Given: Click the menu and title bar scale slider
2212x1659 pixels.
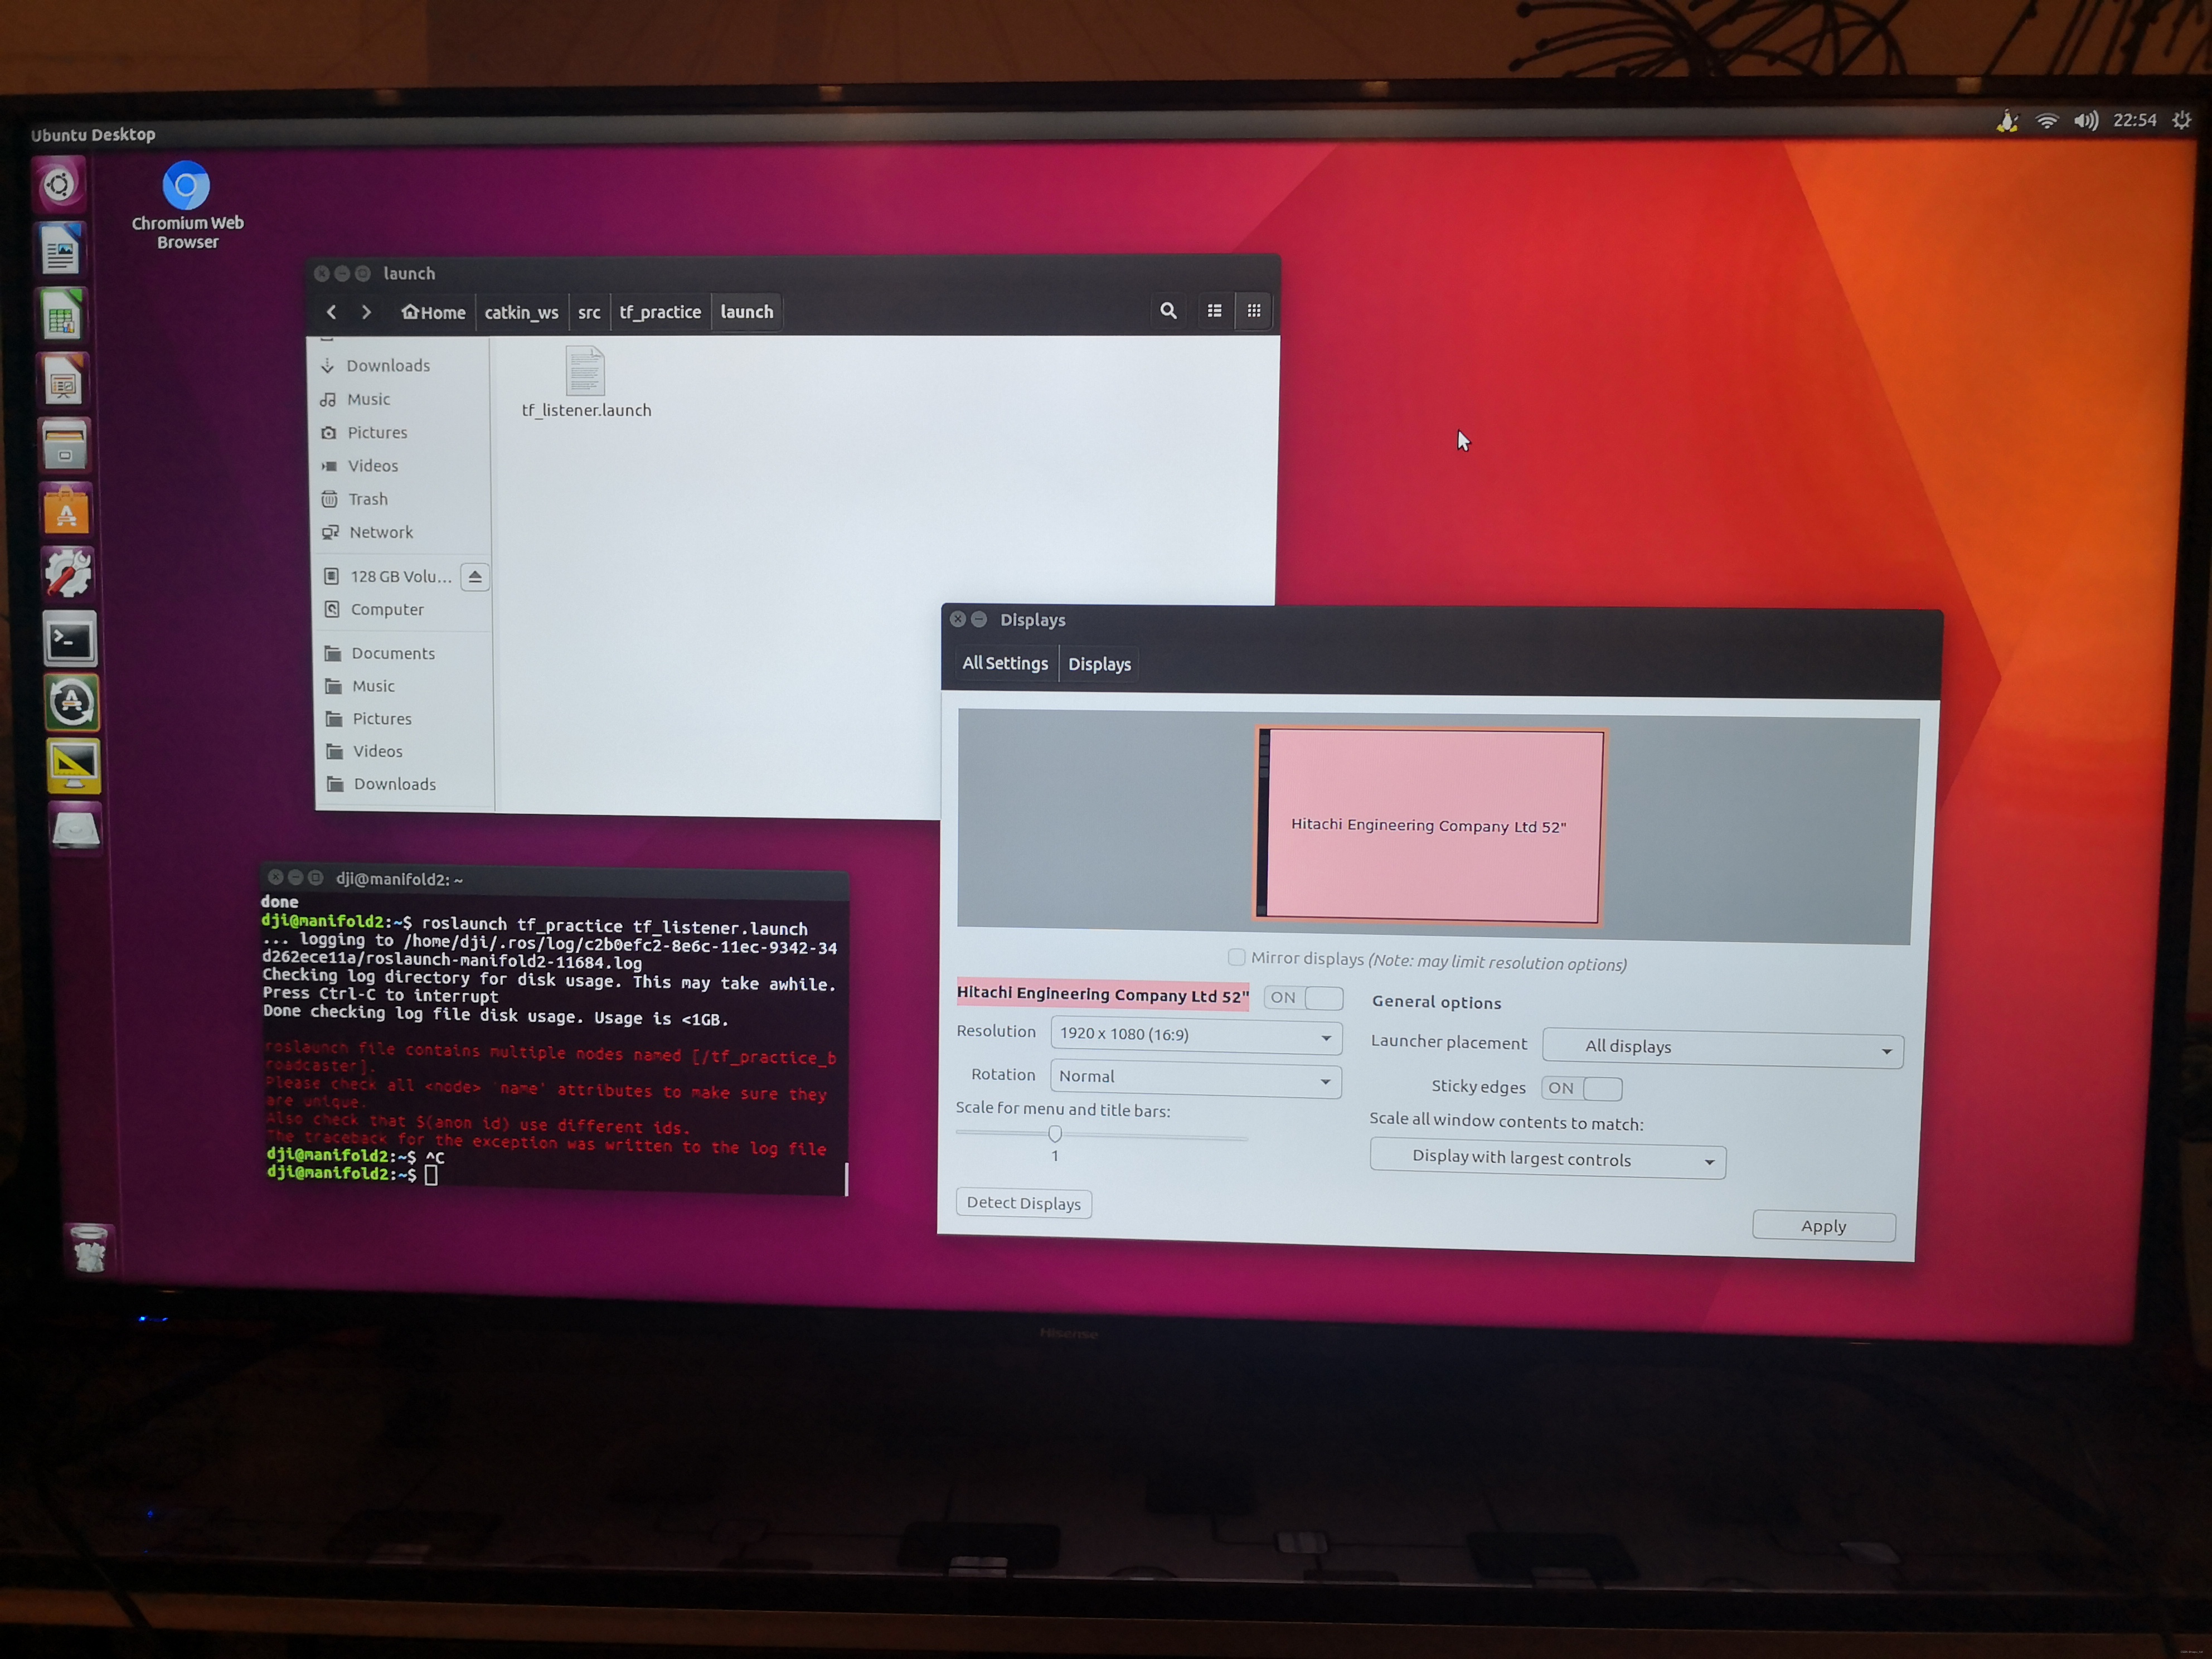Looking at the screenshot, I should click(x=1055, y=1134).
